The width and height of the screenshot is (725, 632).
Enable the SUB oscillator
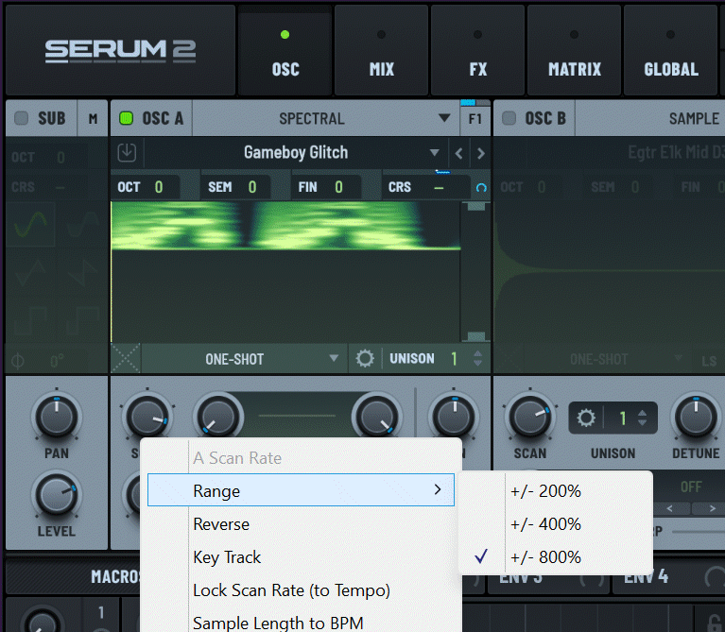click(x=22, y=118)
